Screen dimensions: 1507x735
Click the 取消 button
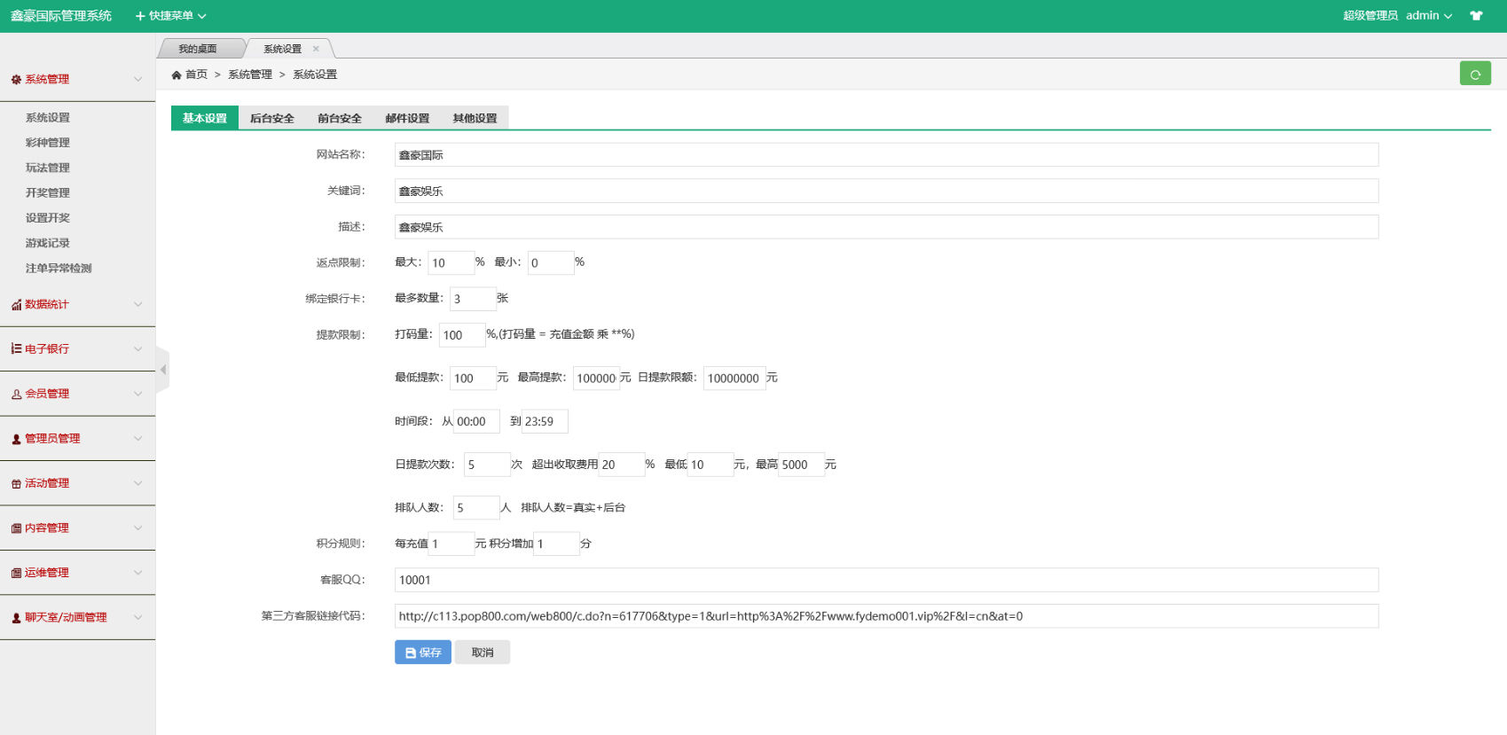tap(483, 653)
